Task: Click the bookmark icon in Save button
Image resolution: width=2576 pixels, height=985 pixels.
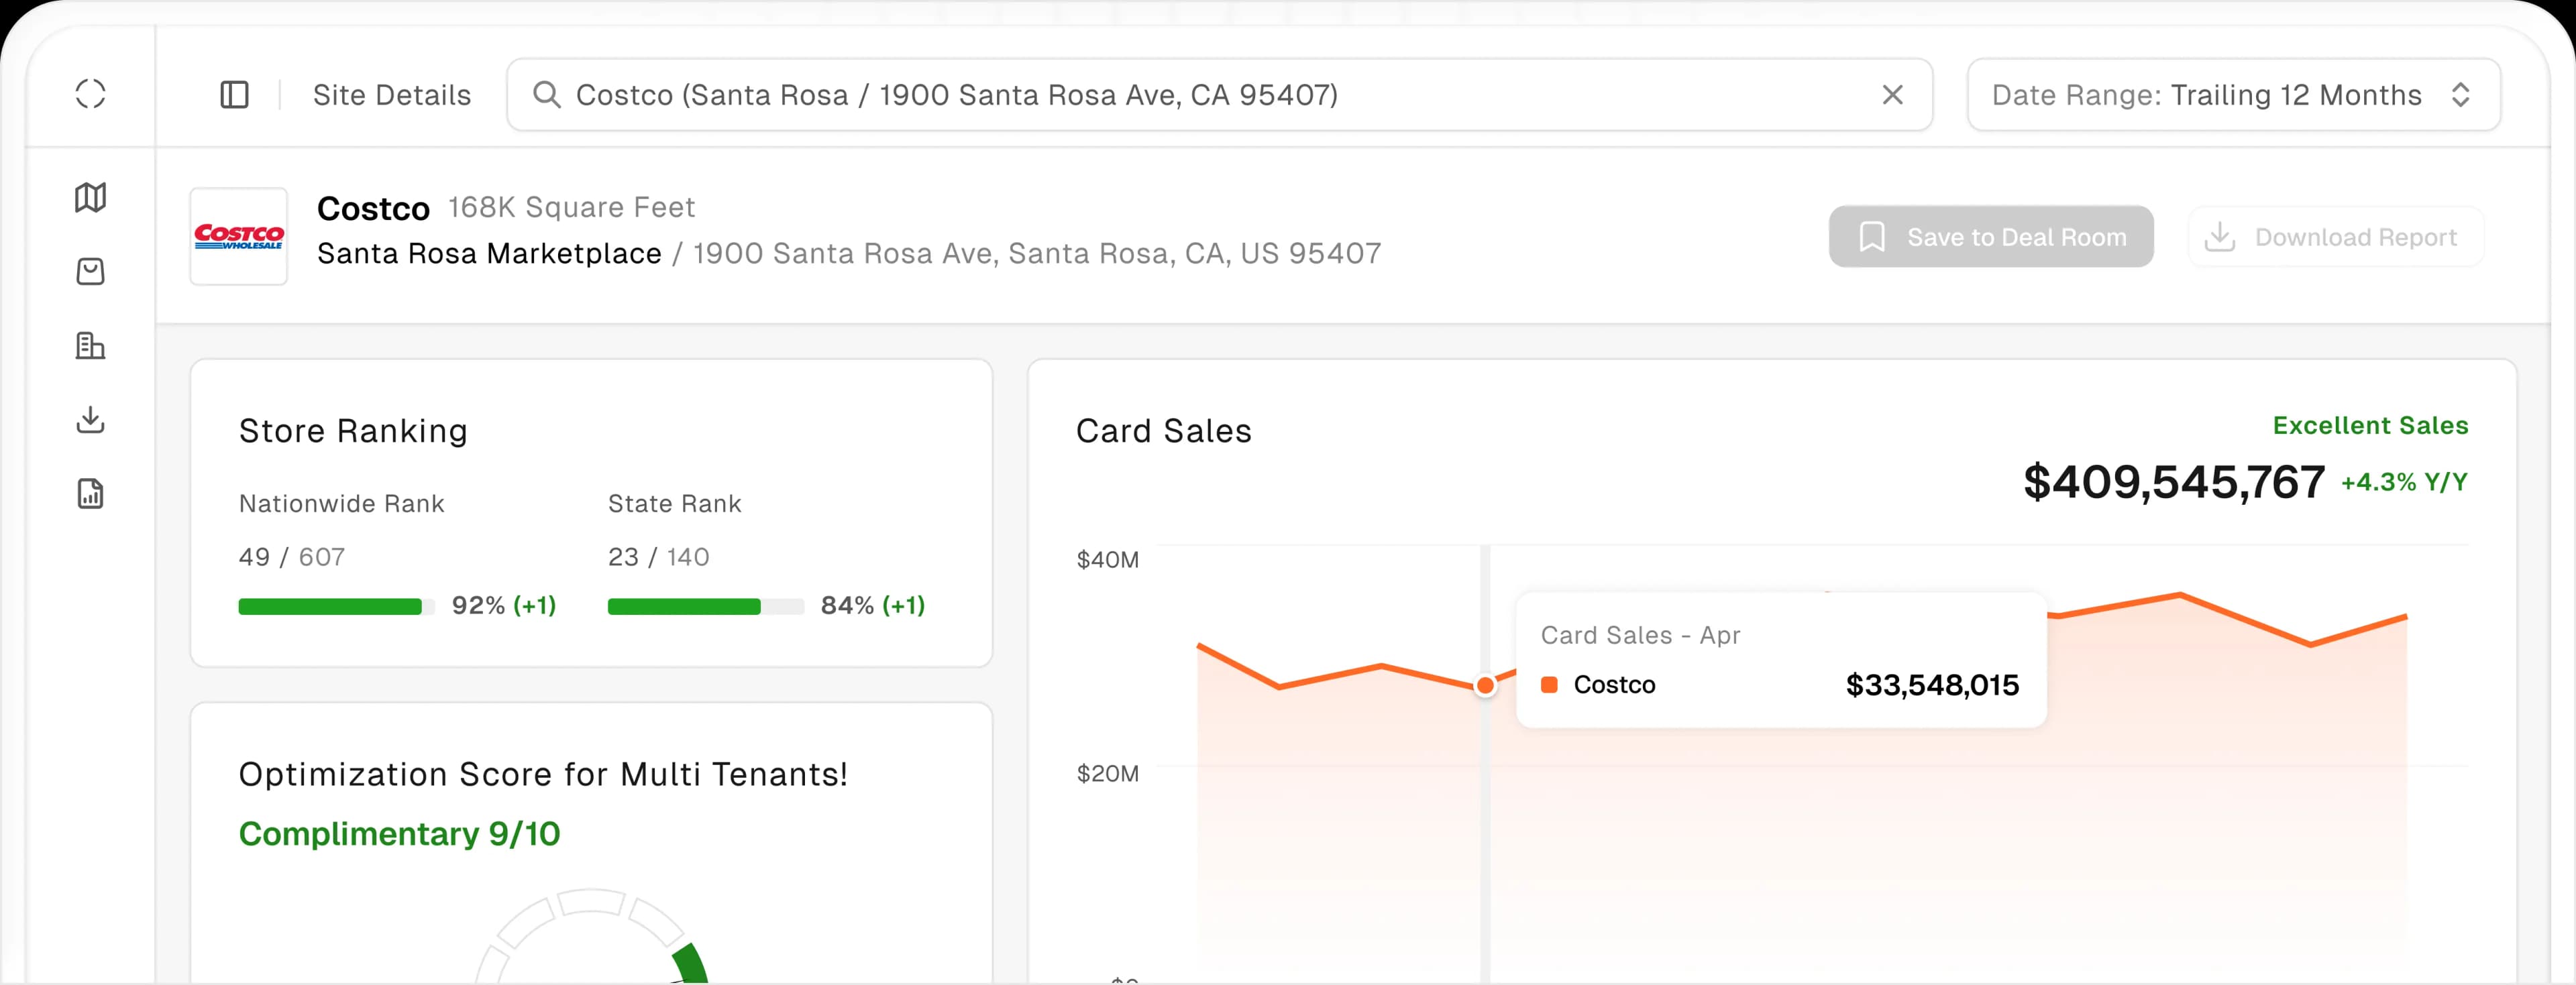Action: [1871, 237]
